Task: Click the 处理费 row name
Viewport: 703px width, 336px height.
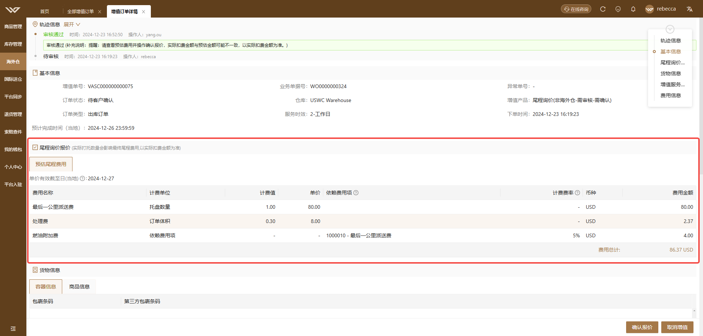Action: click(40, 221)
